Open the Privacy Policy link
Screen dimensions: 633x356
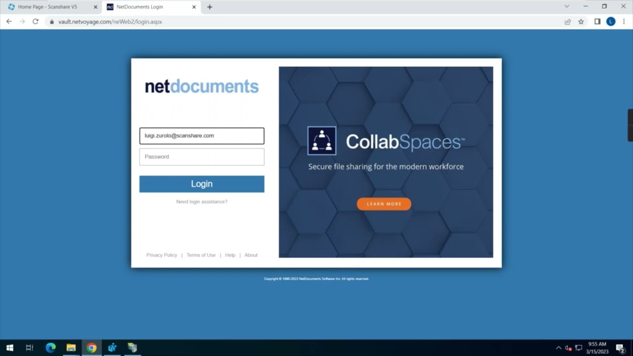pos(162,255)
